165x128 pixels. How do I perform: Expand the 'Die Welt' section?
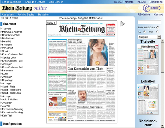(x=6, y=41)
